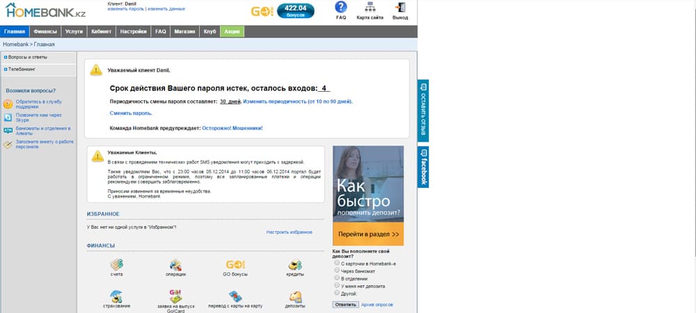Open the Финансы menu tab
Screen dimensions: 696x313
45,31
